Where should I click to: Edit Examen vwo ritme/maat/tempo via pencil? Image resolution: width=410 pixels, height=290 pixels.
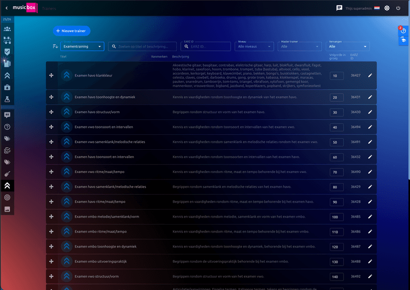pyautogui.click(x=370, y=172)
